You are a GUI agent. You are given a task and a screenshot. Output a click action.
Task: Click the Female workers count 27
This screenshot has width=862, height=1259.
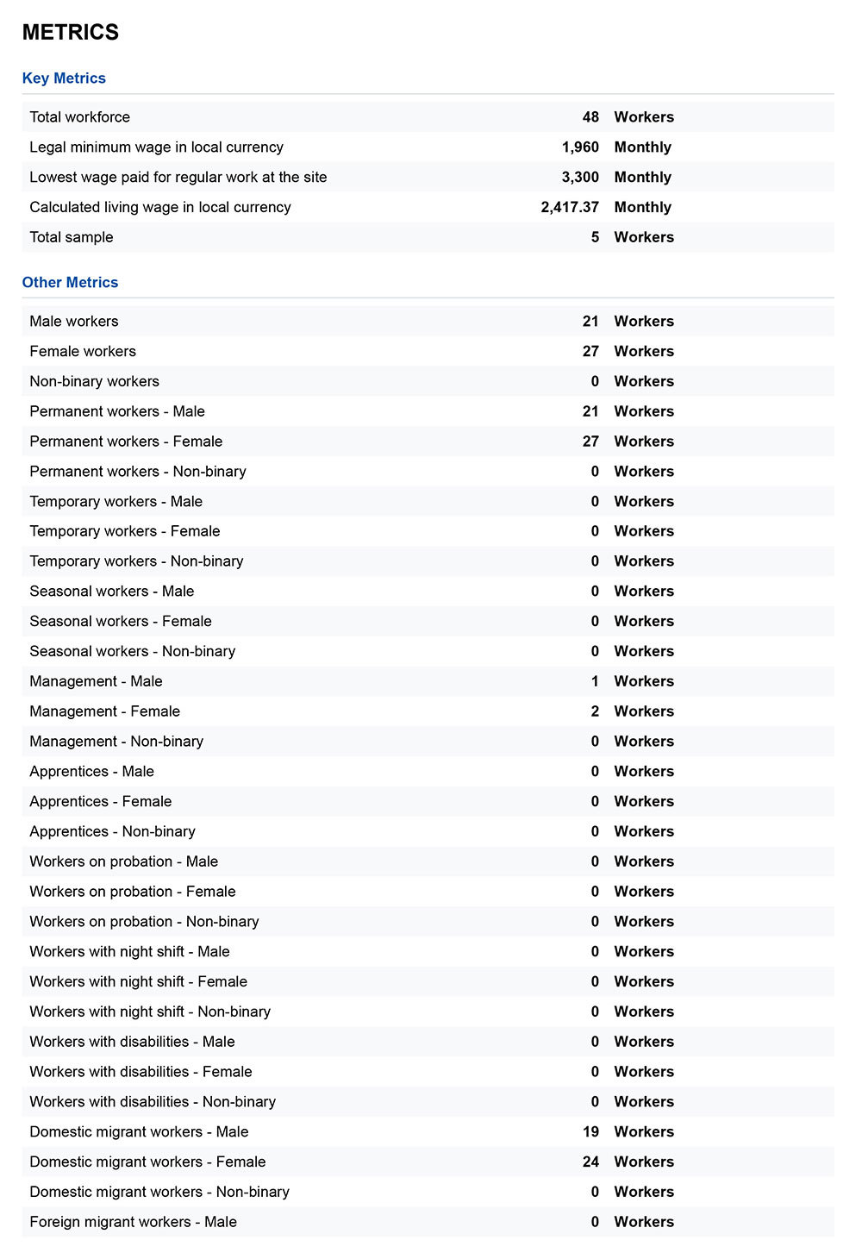(590, 352)
